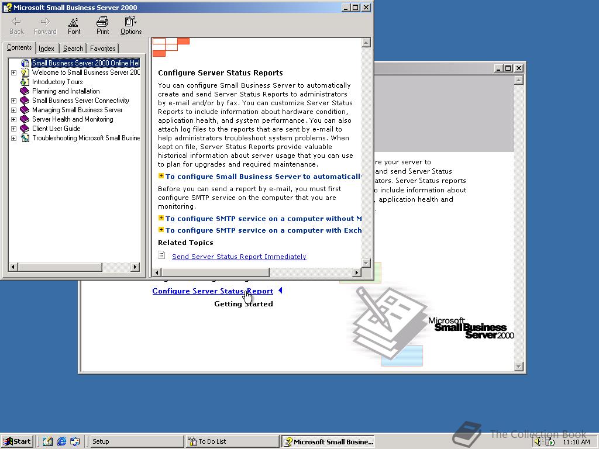Click the contents tree horizontal scrollbar thumb

coord(60,267)
